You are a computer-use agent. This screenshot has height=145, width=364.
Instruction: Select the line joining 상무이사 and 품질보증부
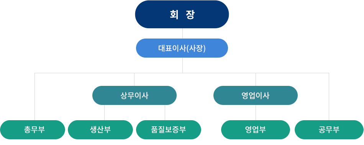[x=165, y=113]
